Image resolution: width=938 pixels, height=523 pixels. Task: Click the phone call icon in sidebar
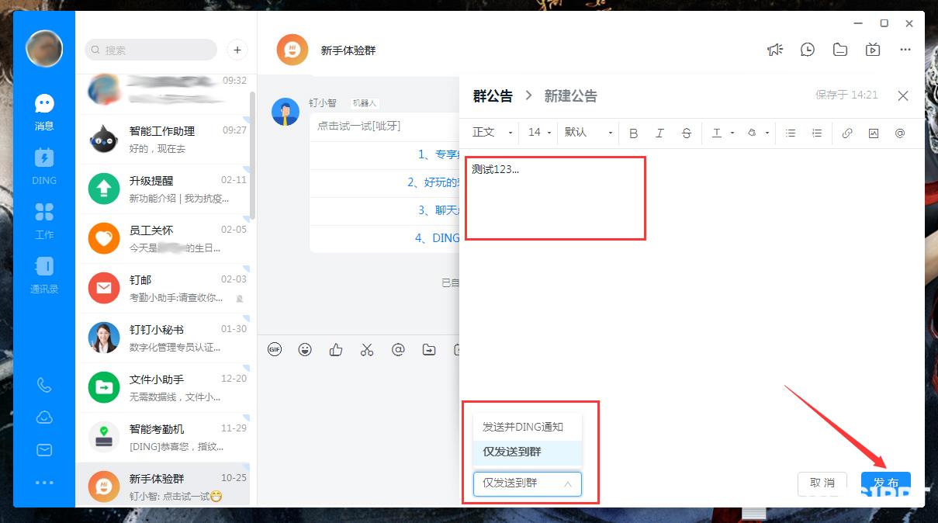coord(44,386)
